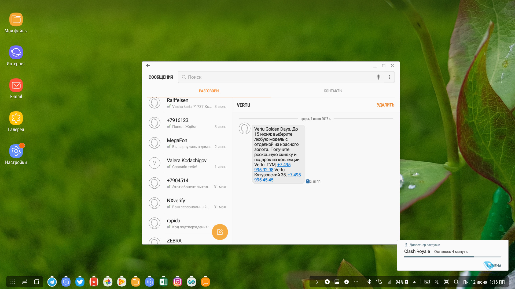The image size is (515, 289).
Task: Toggle the Wi-Fi icon in the status tray
Action: point(379,282)
